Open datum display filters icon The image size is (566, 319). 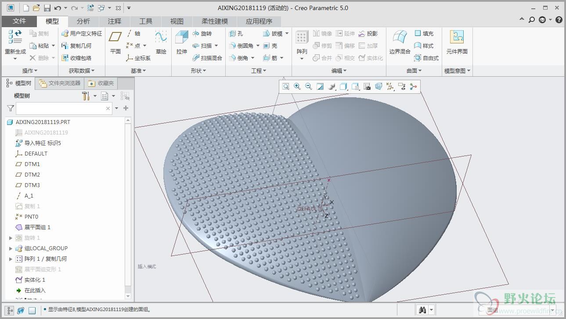pos(390,87)
